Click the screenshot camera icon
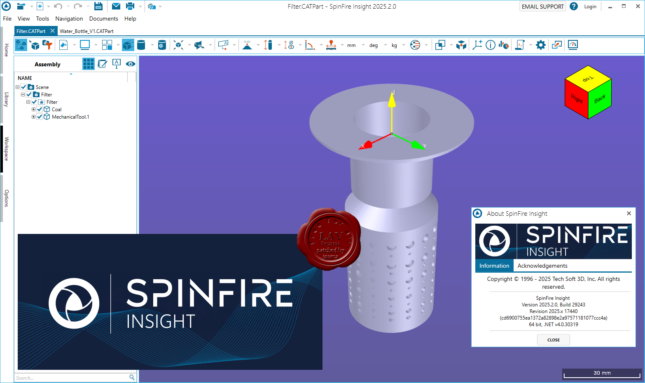 [x=152, y=6]
